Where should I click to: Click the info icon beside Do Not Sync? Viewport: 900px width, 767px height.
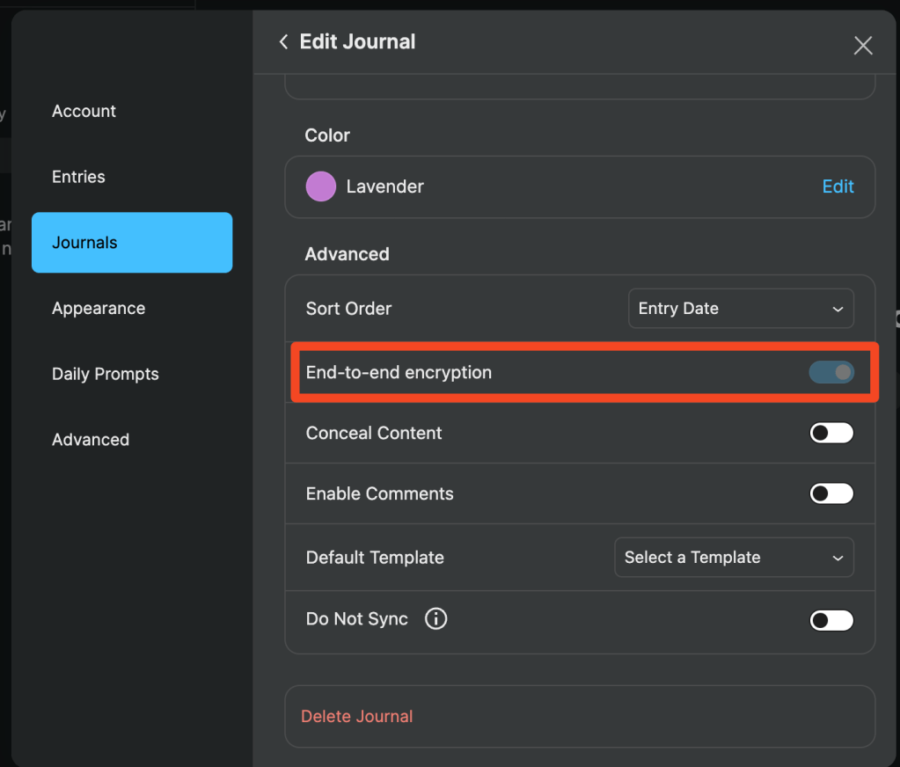[x=435, y=619]
